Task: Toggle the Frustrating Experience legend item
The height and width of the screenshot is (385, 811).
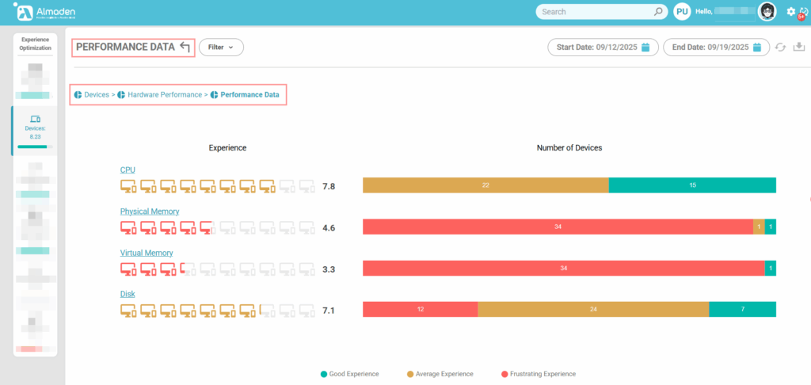Action: tap(539, 374)
